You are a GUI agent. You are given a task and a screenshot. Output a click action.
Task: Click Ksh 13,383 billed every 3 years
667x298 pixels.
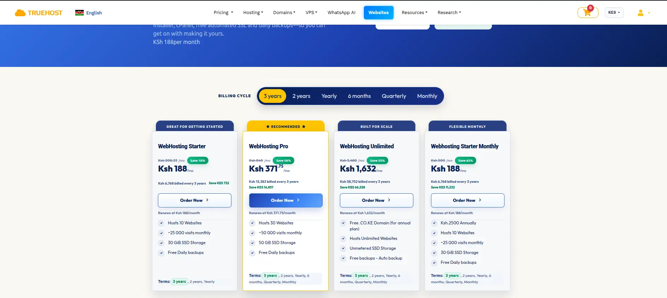pos(274,182)
